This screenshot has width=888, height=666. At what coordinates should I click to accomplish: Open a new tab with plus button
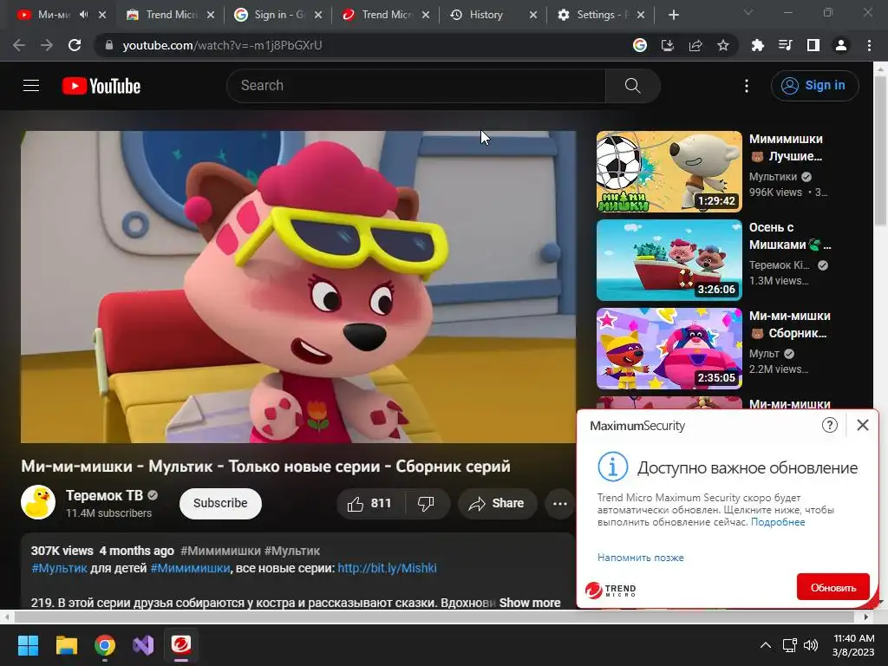[673, 16]
